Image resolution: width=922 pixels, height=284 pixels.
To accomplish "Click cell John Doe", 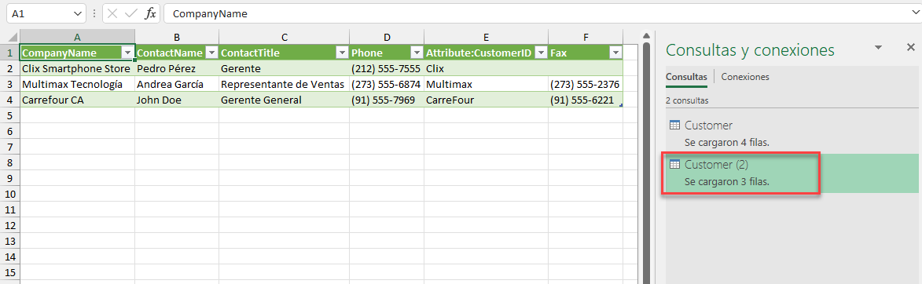I will point(177,100).
